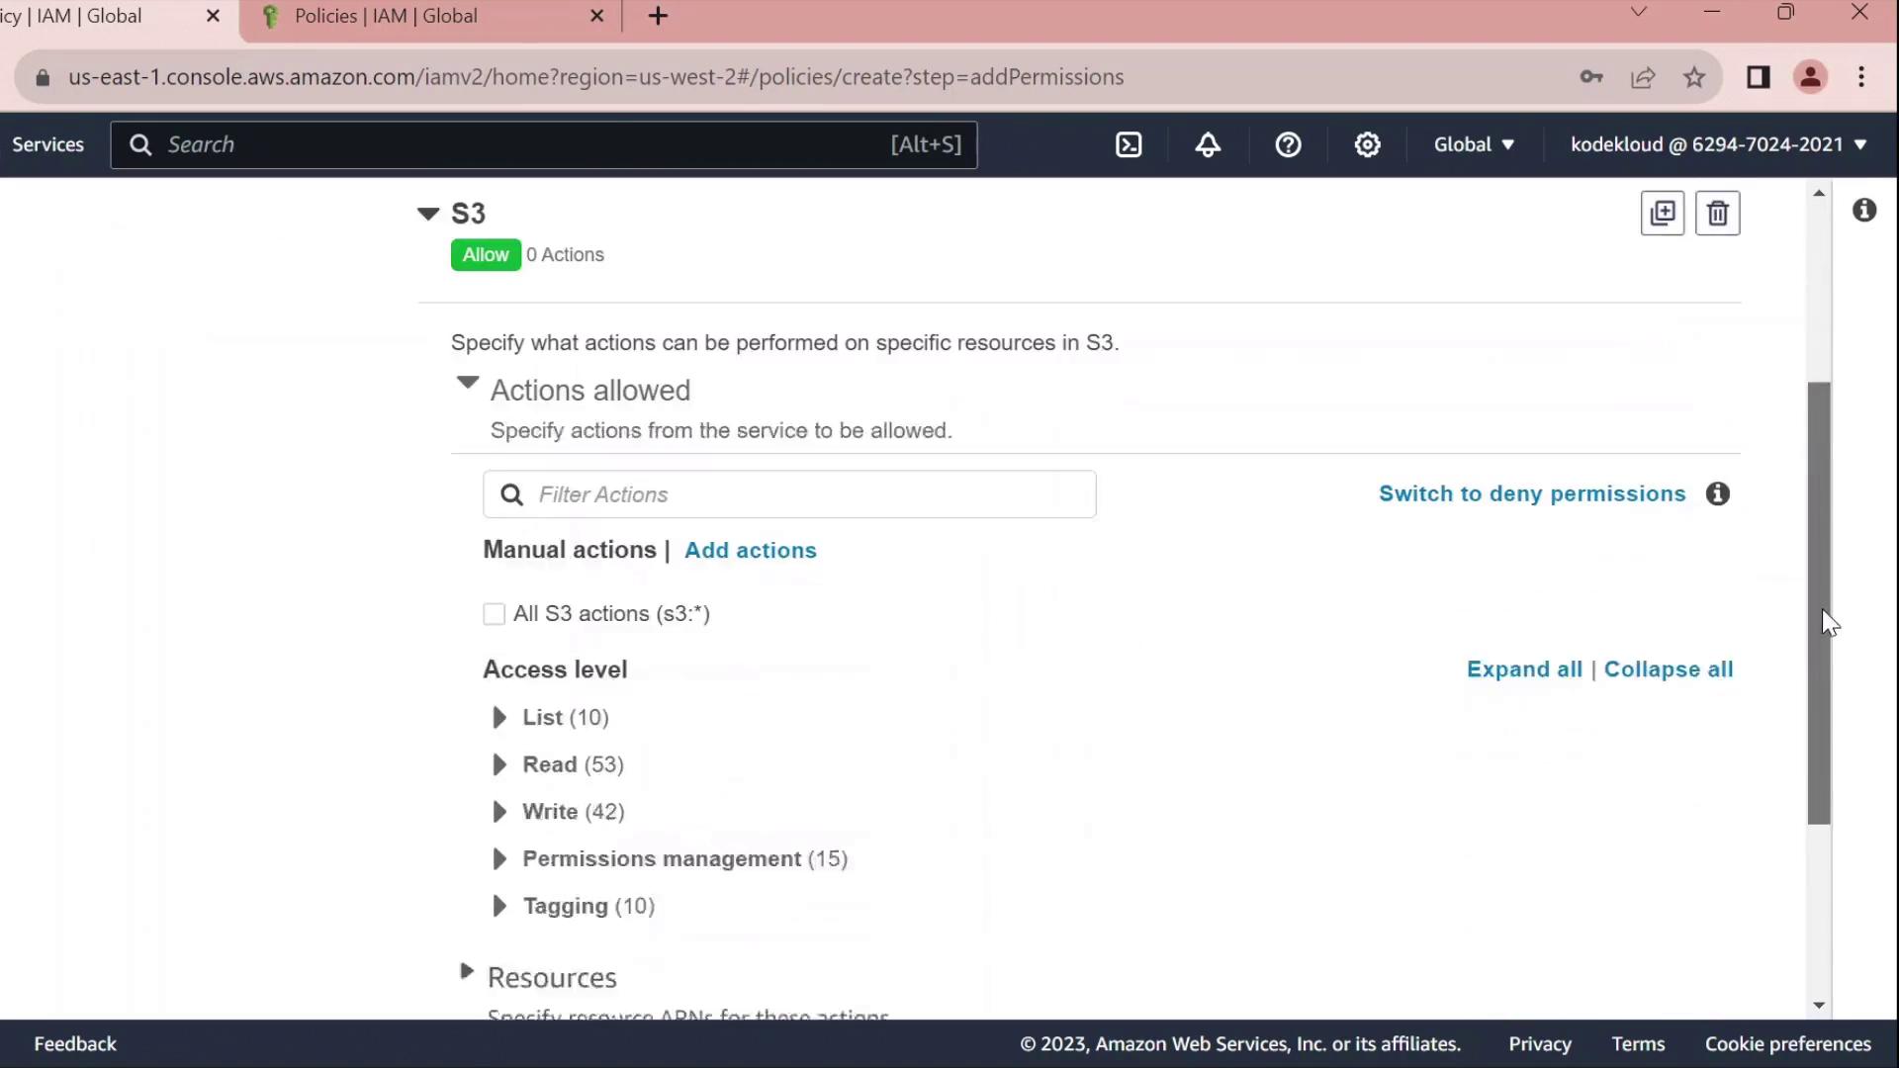Expand Permissions management (15) group
The image size is (1899, 1068).
point(499,858)
